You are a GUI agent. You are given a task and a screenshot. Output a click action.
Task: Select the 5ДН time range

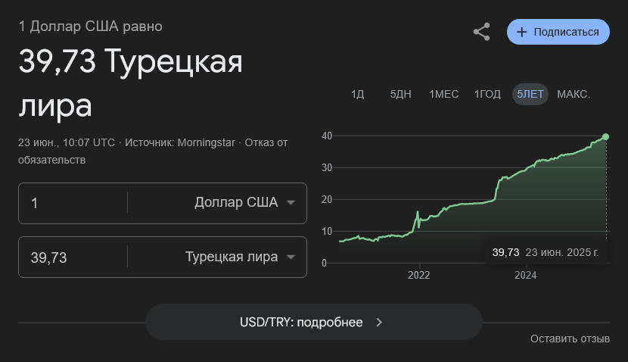pos(400,94)
